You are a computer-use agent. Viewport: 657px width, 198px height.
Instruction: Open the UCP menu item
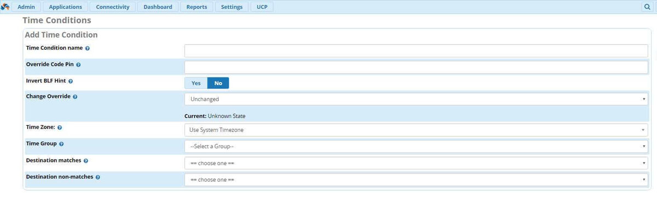click(x=262, y=7)
